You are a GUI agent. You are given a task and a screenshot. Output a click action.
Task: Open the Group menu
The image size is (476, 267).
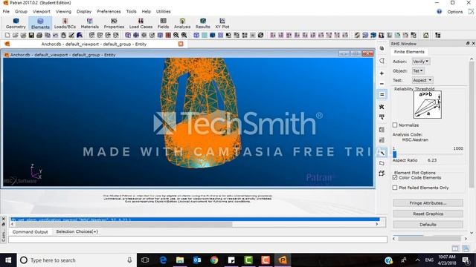pyautogui.click(x=21, y=12)
